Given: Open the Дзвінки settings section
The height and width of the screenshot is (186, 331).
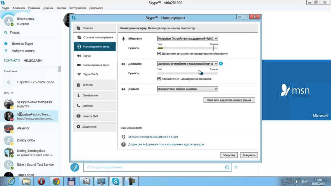Looking at the screenshot, I should click(95, 106).
